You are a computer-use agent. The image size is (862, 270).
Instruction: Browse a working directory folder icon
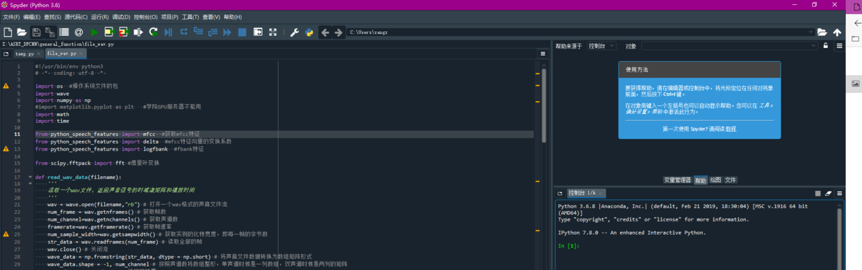point(822,32)
